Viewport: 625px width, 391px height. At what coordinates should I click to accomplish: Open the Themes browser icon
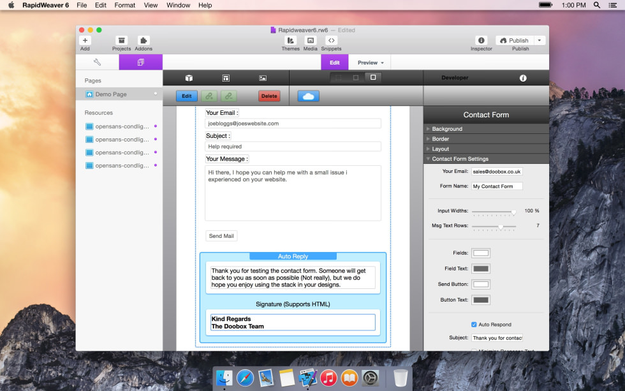(291, 40)
